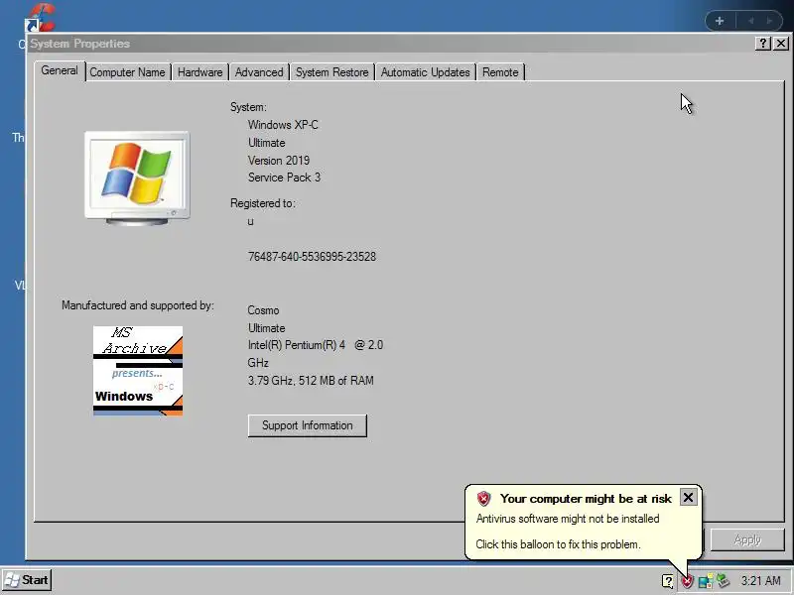Dismiss the security risk balloon
Screen dimensions: 794x595
tap(688, 498)
